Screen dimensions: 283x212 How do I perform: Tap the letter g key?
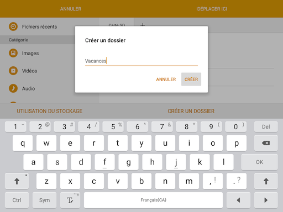click(128, 162)
